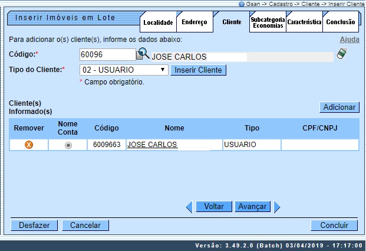Select Nome Conta radio for JOSE CARLOS

coord(68,145)
